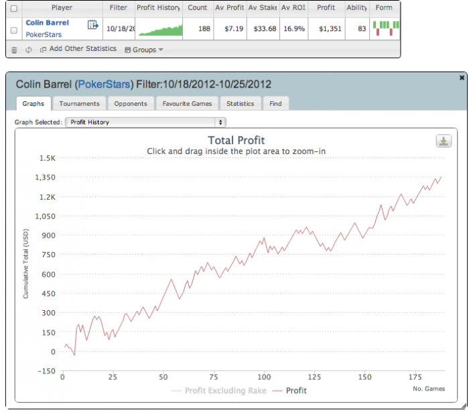Click the count value 188
469x412 pixels.
[204, 29]
